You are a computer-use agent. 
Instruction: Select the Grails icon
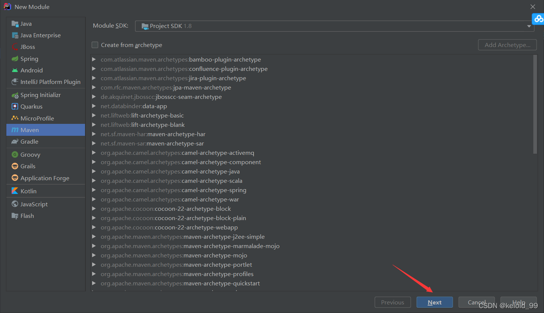click(x=15, y=166)
